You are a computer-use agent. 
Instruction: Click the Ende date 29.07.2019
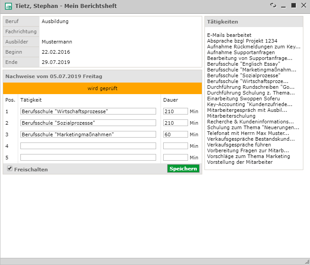point(56,62)
